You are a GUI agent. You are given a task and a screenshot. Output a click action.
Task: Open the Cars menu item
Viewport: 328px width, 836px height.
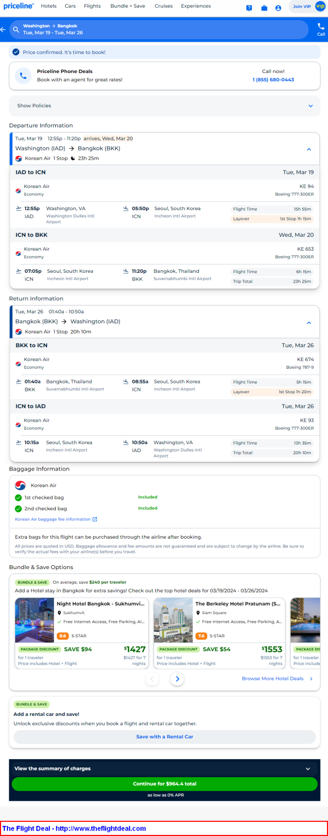tap(70, 6)
